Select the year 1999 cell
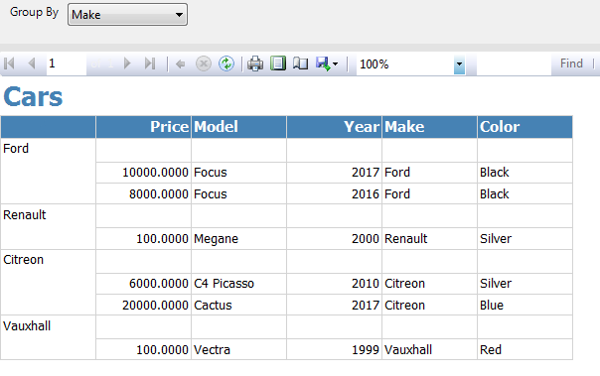 [334, 349]
